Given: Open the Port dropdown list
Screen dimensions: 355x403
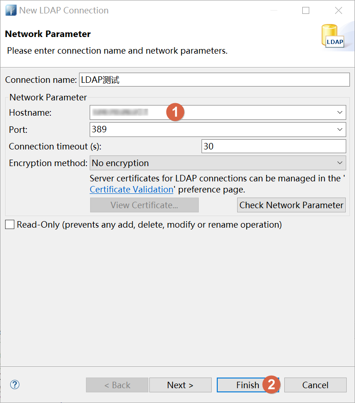Looking at the screenshot, I should (x=340, y=129).
